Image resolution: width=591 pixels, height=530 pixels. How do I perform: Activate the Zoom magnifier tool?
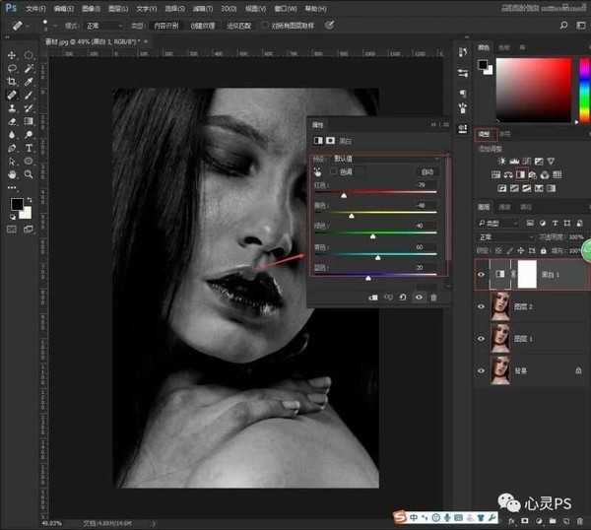click(29, 173)
